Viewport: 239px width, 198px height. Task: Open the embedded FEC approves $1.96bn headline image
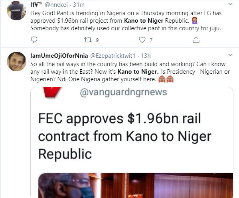tap(132, 143)
